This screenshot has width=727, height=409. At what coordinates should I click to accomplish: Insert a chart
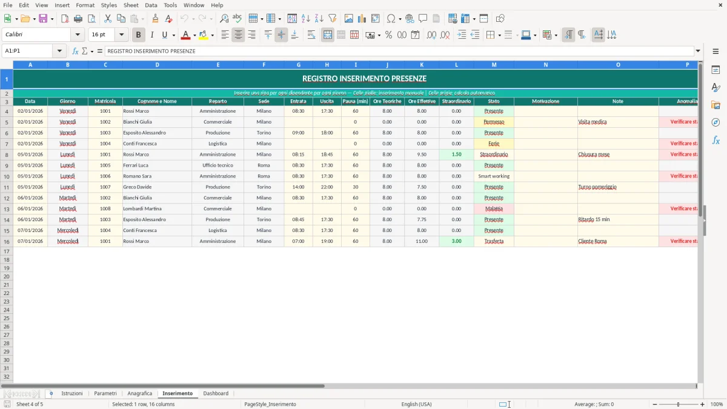tap(362, 19)
